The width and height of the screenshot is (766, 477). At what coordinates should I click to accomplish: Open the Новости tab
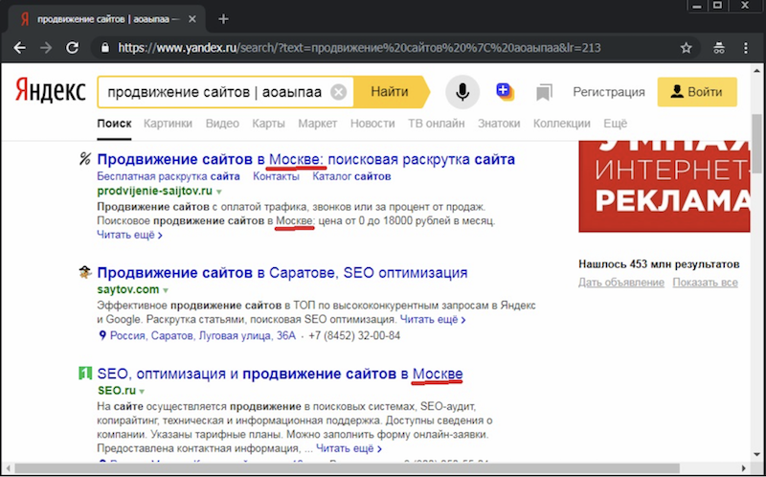tap(372, 124)
